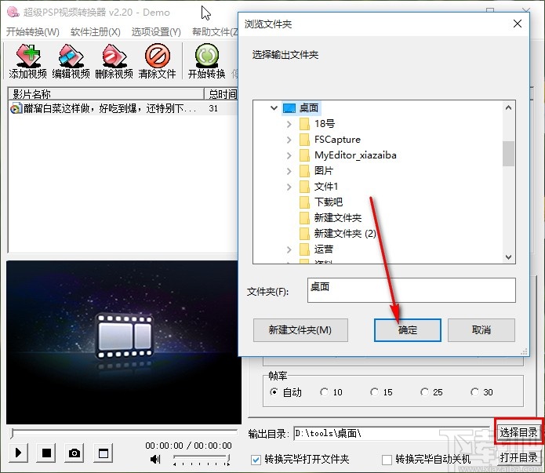Click the app logo in the title bar
545x473 pixels.
13,12
